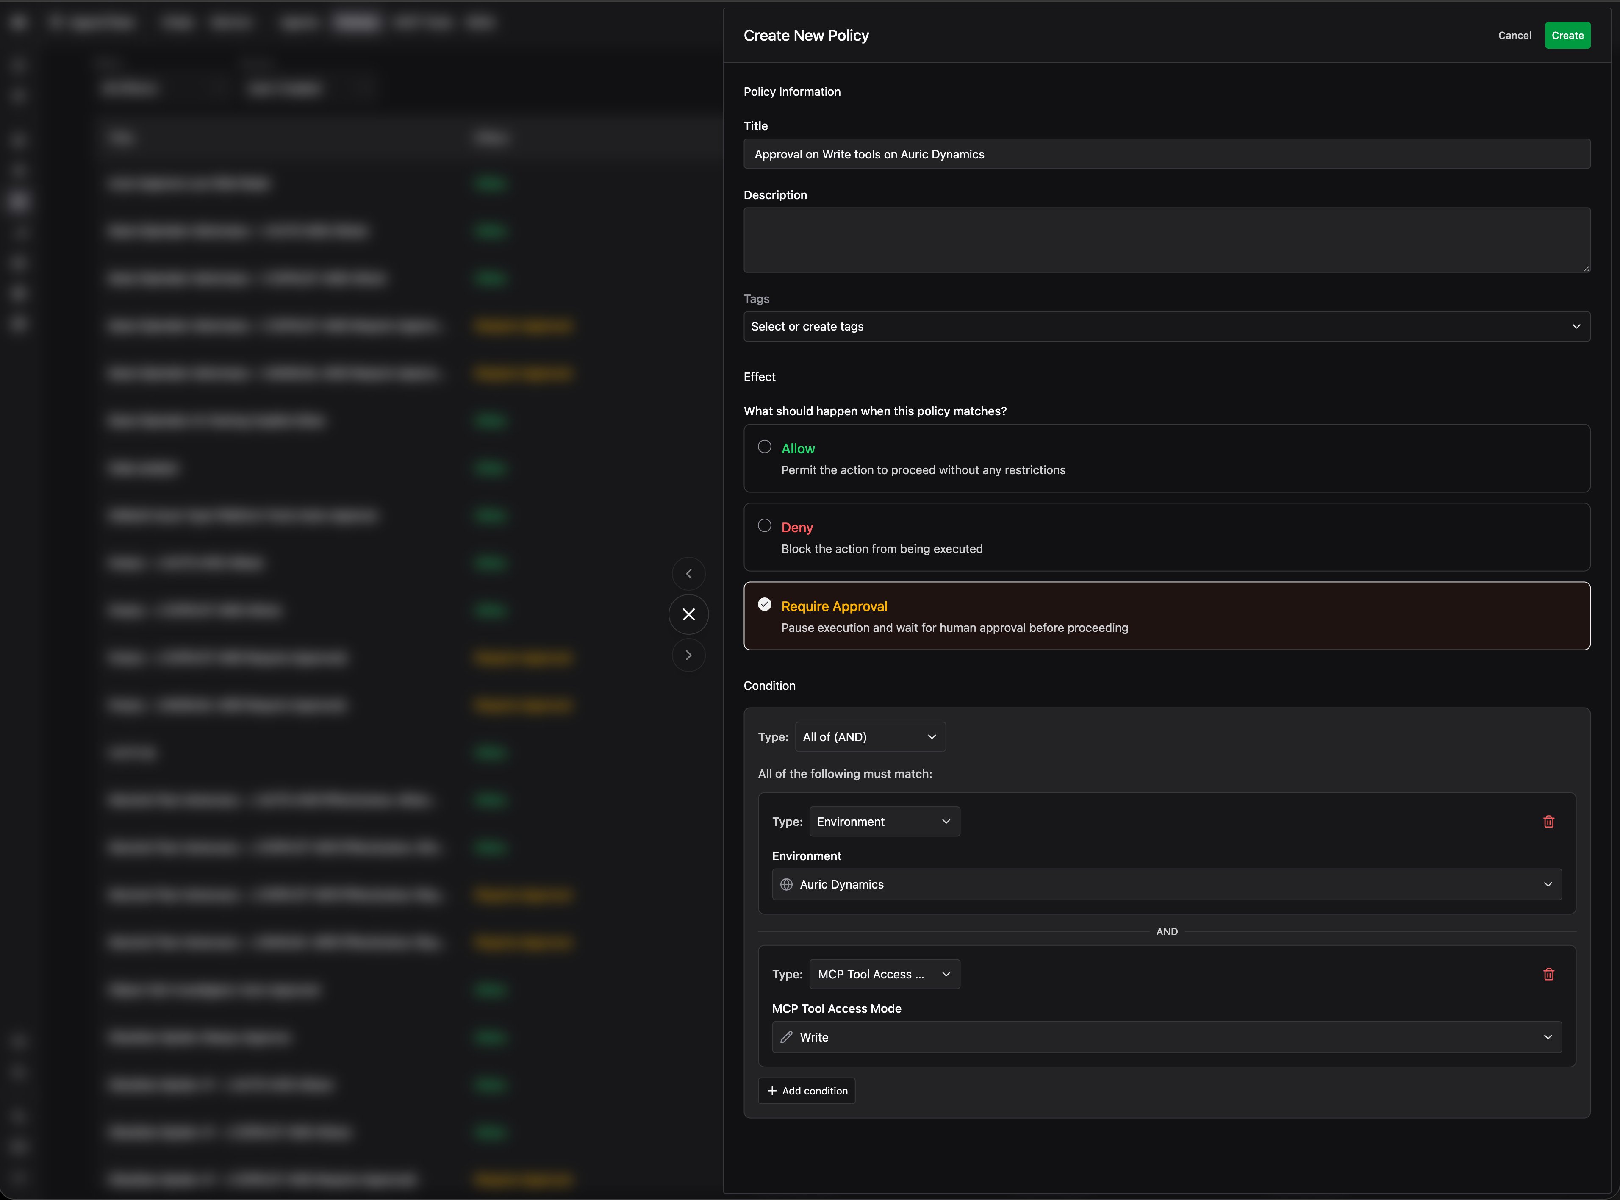Screen dimensions: 1620x1200
Task: Select the Deny effect radio button
Action: [765, 525]
